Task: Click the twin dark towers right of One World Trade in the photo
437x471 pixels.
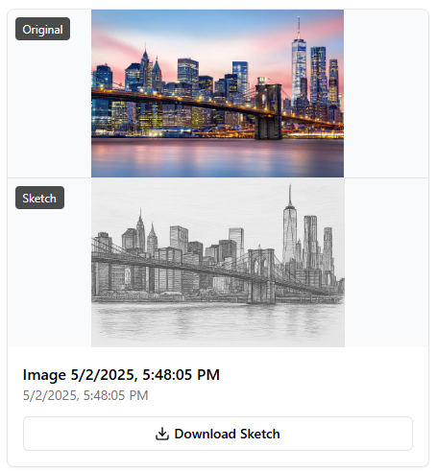Action: (318, 75)
